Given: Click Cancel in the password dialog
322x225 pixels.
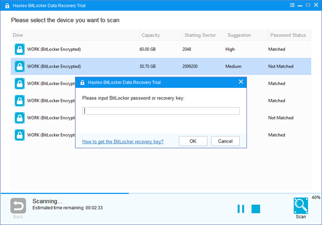Looking at the screenshot, I should coord(225,141).
